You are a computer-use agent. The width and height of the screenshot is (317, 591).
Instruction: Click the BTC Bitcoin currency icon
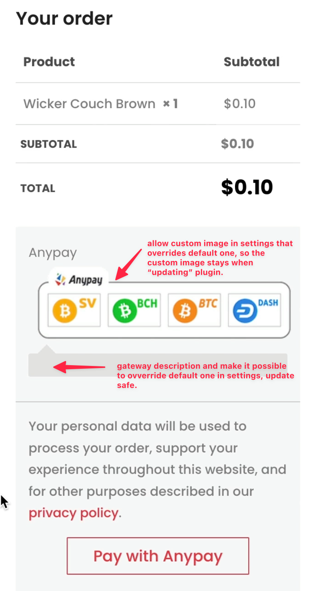point(194,310)
